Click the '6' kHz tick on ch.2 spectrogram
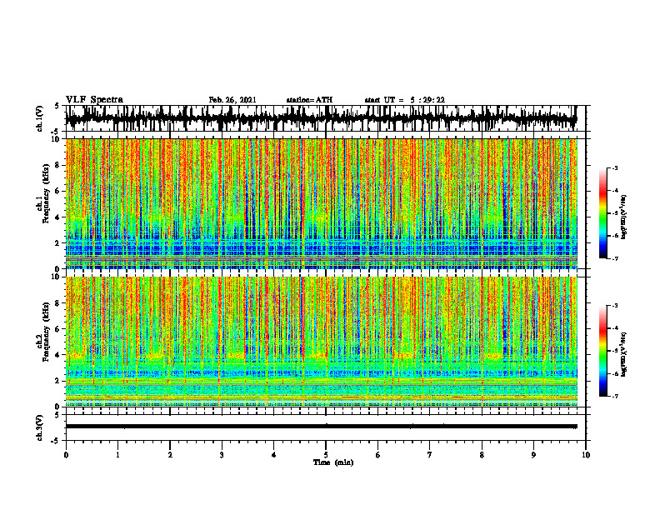This screenshot has width=660, height=510. click(57, 328)
